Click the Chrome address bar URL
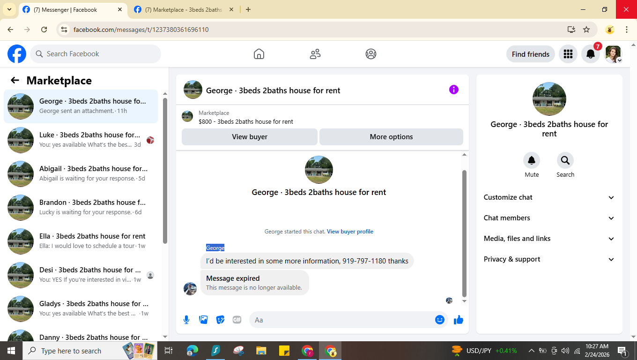Viewport: 637px width, 360px height. pyautogui.click(x=141, y=30)
